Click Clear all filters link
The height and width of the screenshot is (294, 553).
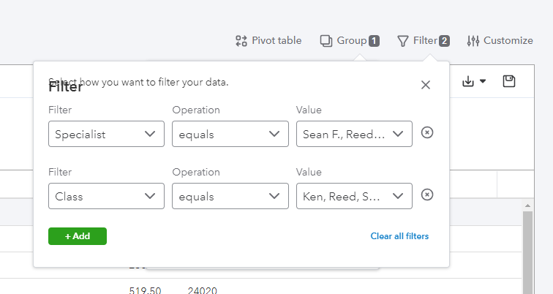tap(399, 236)
